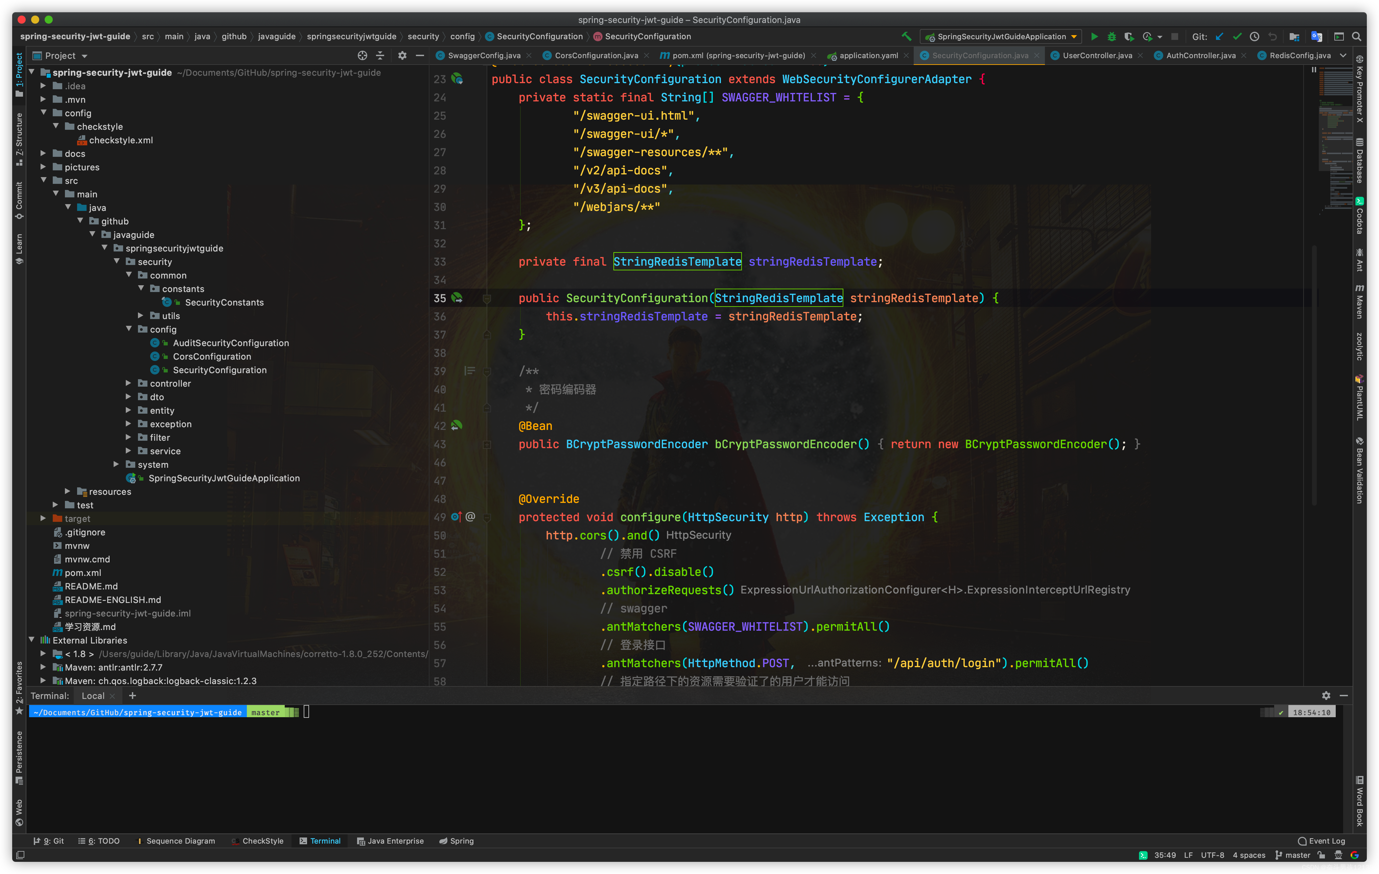This screenshot has width=1379, height=874.
Task: Open the Google Translate toolbar icon
Action: 1316,37
